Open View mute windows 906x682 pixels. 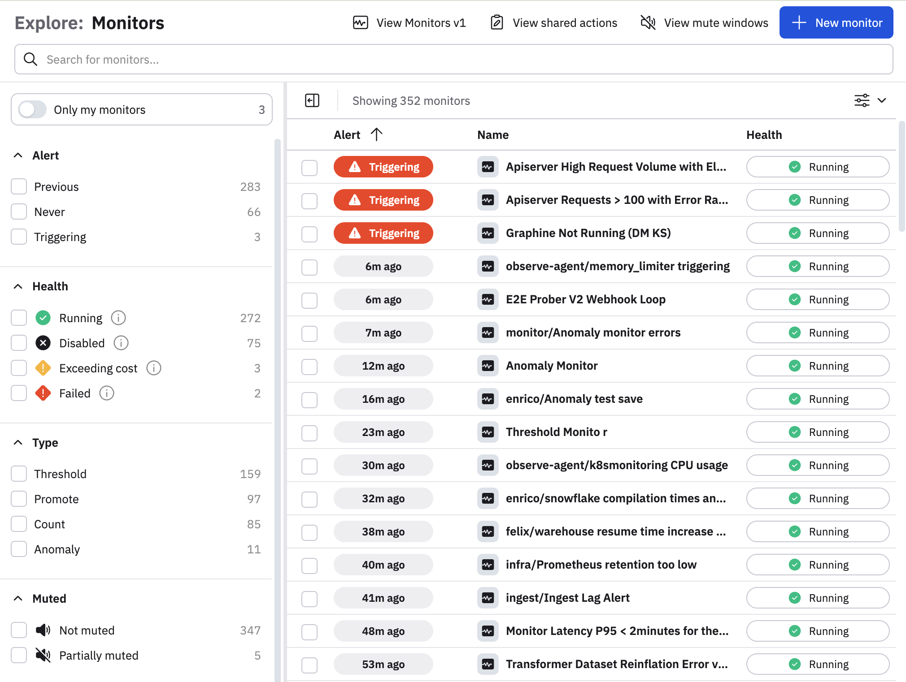[x=704, y=22]
